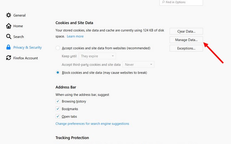Image resolution: width=231 pixels, height=144 pixels.
Task: Expand the third-party cookies Never dropdown
Action: point(138,65)
